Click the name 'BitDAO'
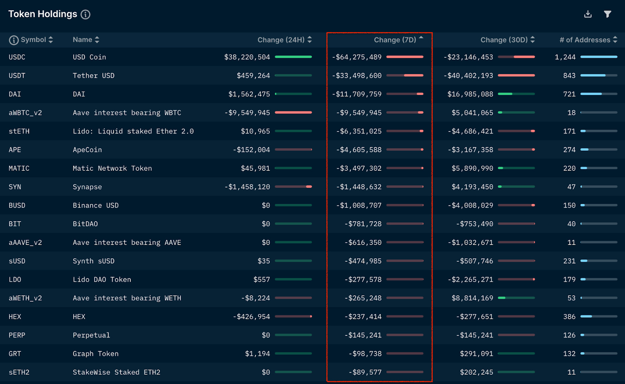Image resolution: width=625 pixels, height=384 pixels. pos(85,224)
